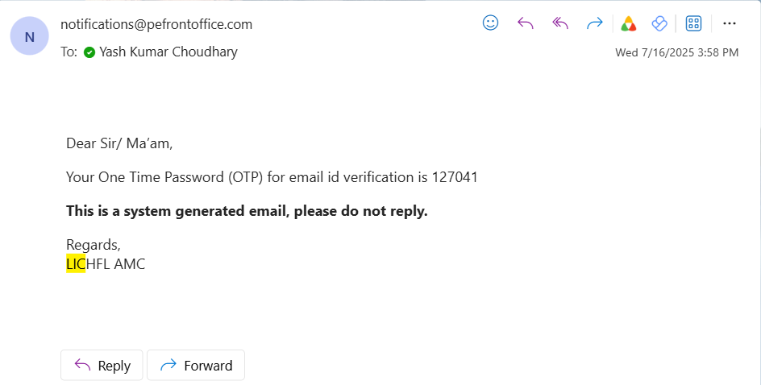761x385 pixels.
Task: Open the Viva Insights add-in icon
Action: coord(659,23)
